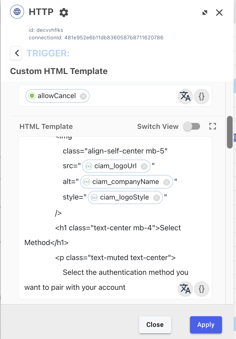Open curly-braces variable picker in HTML Template
The height and width of the screenshot is (339, 236).
coord(202,289)
